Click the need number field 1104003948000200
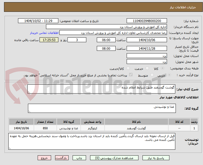The height and width of the screenshot is (165, 203). point(147,21)
